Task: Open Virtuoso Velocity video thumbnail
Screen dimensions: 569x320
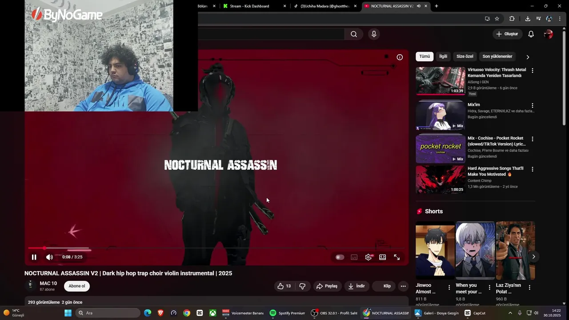Action: [x=441, y=81]
